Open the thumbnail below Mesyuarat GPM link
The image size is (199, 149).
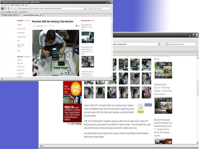(163, 105)
